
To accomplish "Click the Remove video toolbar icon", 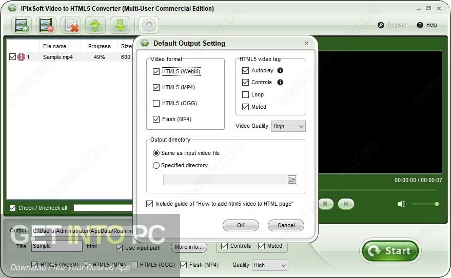I will point(46,25).
